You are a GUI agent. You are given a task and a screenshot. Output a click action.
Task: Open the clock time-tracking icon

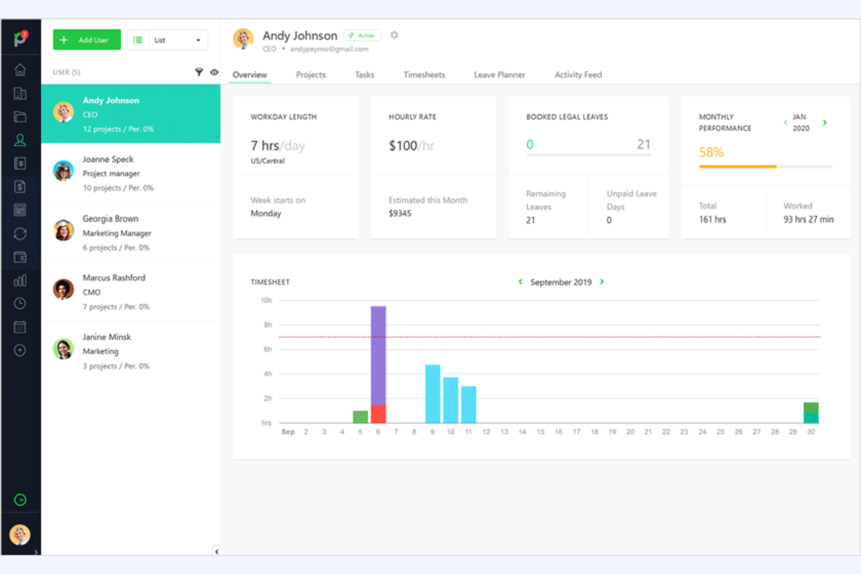(20, 303)
